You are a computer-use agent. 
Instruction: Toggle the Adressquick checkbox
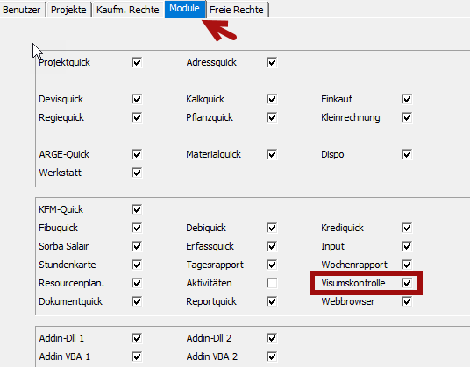(272, 62)
